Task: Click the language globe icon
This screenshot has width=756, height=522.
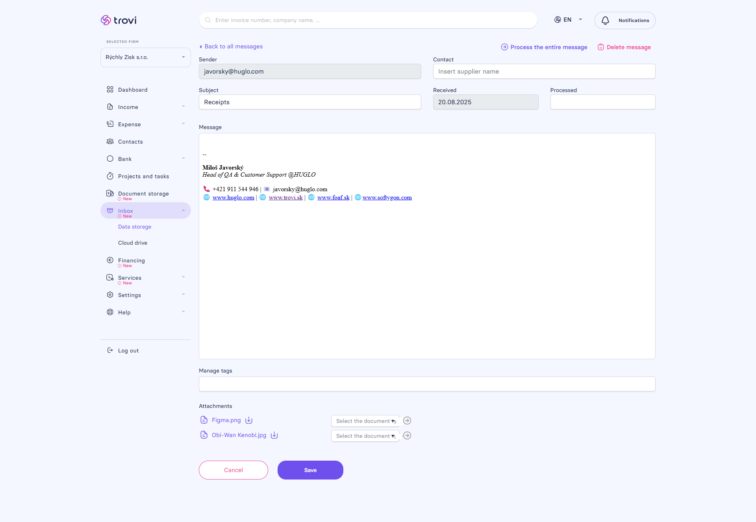Action: tap(558, 20)
